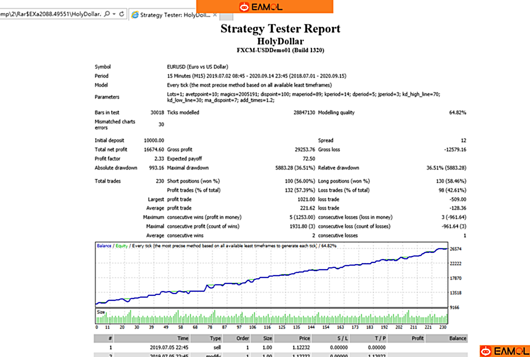Click the Size volume bar chart
The width and height of the screenshot is (530, 357).
(x=270, y=316)
